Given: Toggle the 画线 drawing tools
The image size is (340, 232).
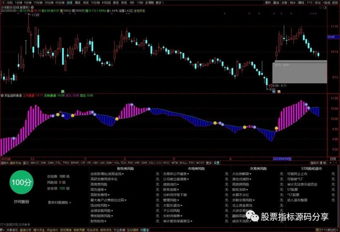Looking at the screenshot, I should tap(301, 3).
